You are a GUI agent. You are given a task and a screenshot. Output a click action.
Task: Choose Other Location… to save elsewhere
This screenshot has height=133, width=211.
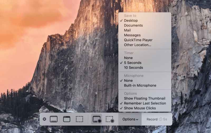[x=137, y=45]
